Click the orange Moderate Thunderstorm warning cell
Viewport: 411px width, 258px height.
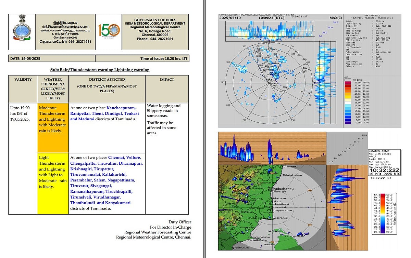(53, 128)
